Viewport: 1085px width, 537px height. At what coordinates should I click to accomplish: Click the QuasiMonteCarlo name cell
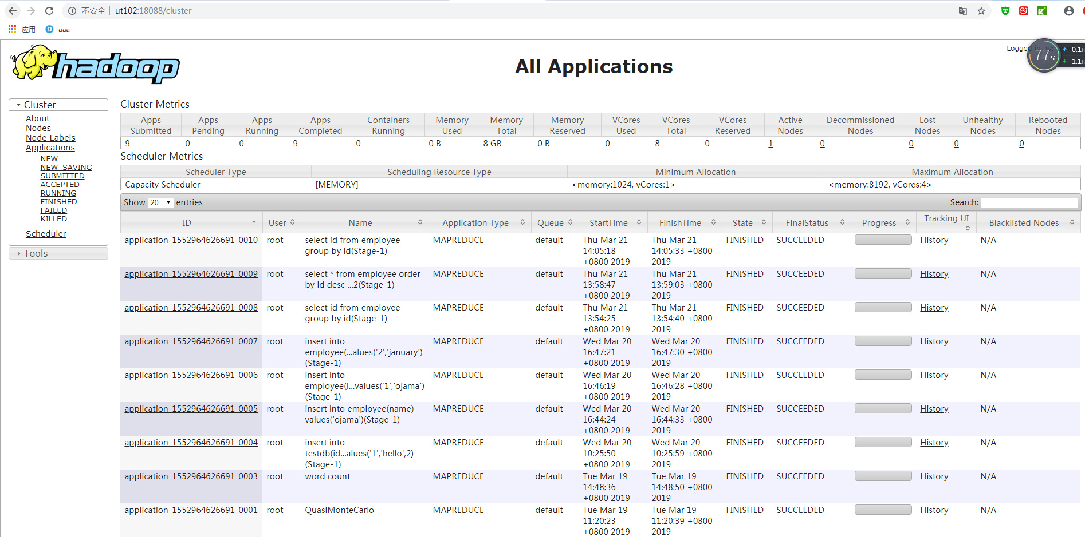(339, 510)
